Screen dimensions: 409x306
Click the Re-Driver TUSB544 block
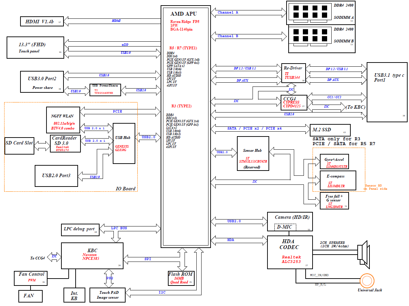pyautogui.click(x=293, y=73)
